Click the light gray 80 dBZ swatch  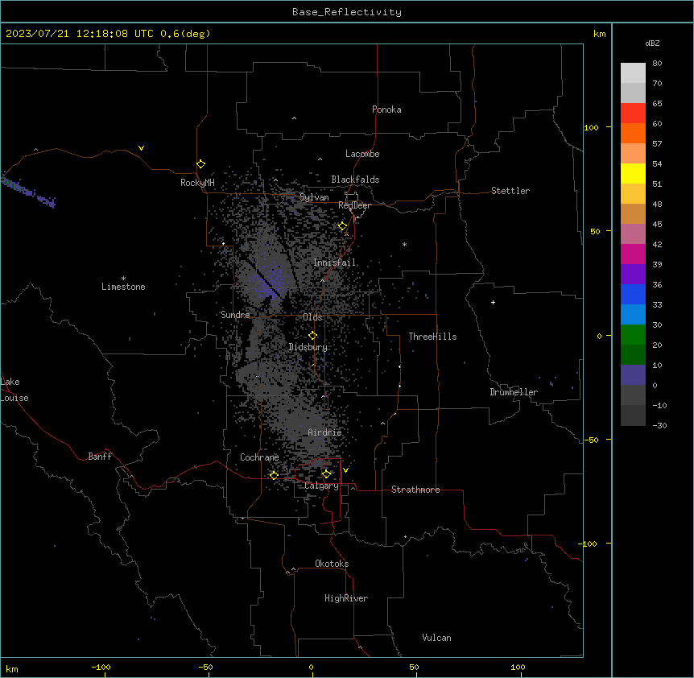coord(633,73)
